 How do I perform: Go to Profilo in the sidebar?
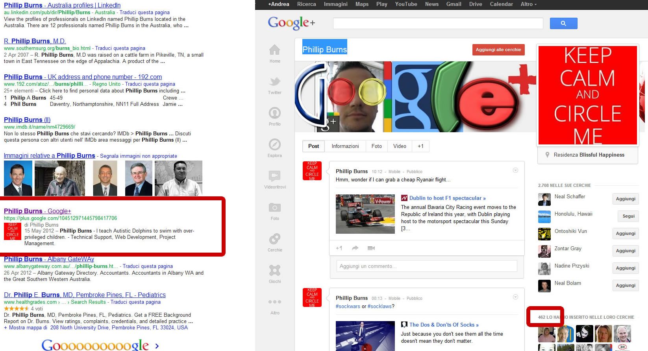pos(274,113)
